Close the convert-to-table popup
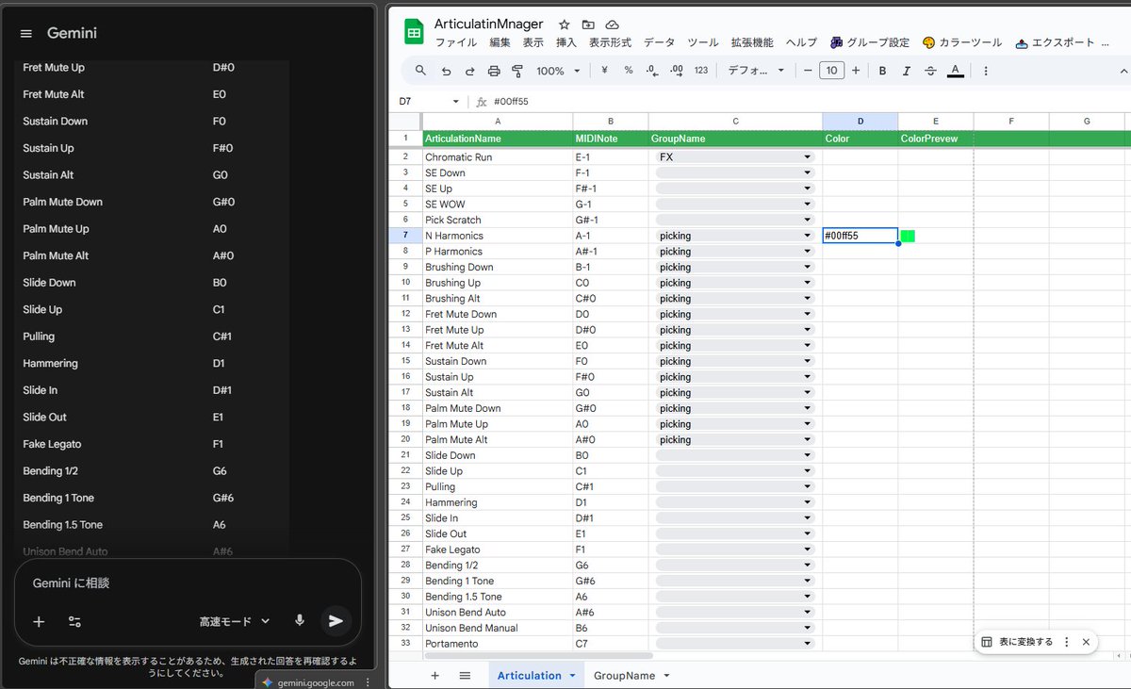The image size is (1131, 689). tap(1086, 642)
